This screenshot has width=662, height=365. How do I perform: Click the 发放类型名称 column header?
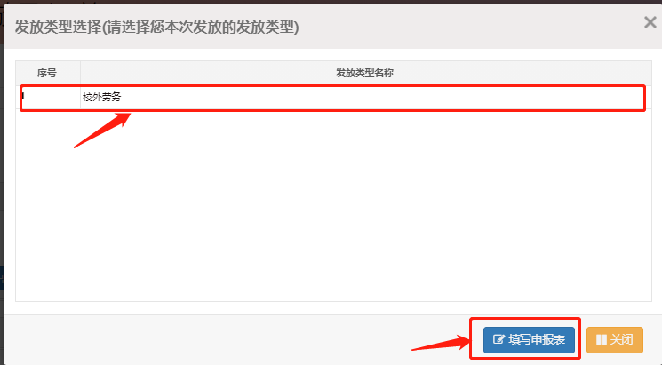[365, 73]
